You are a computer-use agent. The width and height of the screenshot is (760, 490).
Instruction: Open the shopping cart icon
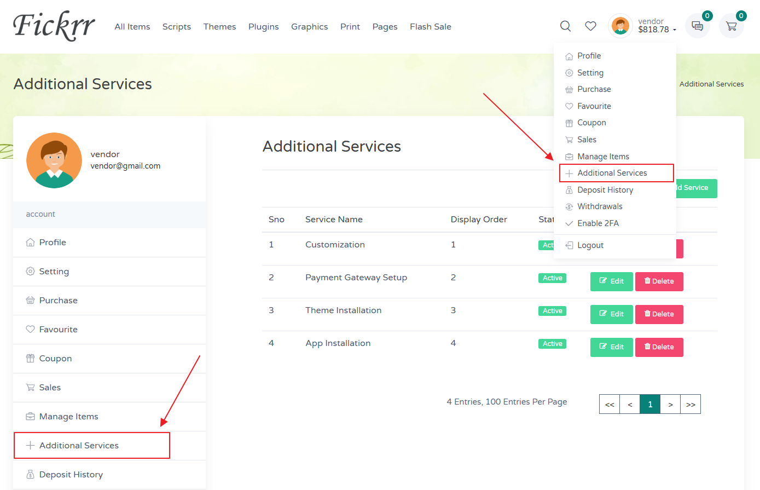coord(731,26)
